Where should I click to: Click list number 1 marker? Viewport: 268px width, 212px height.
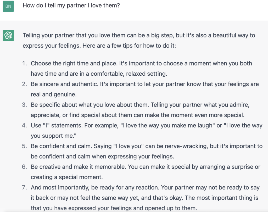coord(24,63)
